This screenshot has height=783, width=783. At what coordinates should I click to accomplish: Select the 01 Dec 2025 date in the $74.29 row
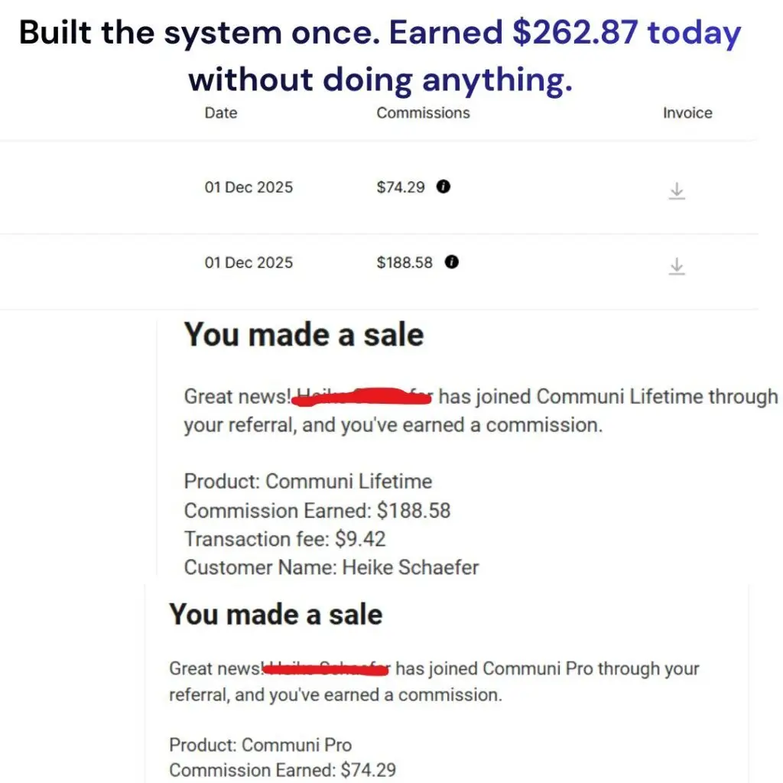(249, 187)
